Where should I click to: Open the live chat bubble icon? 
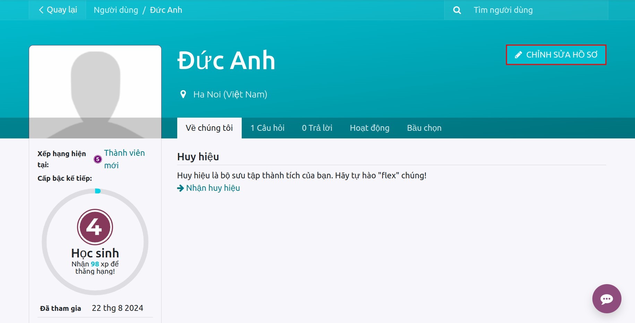607,299
